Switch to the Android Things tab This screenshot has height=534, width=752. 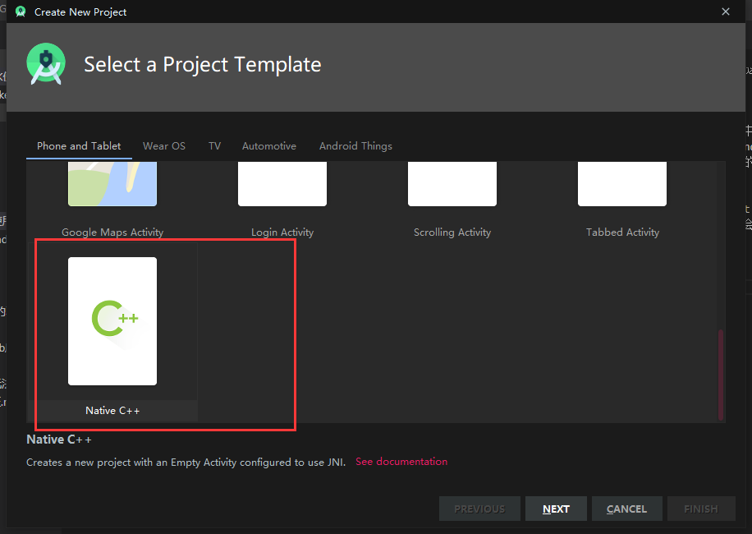355,146
